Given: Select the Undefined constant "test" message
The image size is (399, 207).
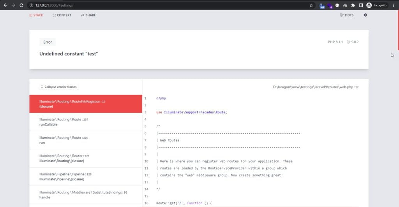Looking at the screenshot, I should point(69,54).
